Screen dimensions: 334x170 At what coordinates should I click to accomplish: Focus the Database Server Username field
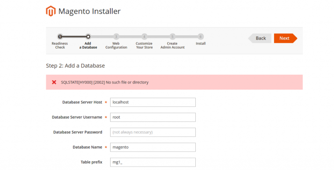click(153, 117)
